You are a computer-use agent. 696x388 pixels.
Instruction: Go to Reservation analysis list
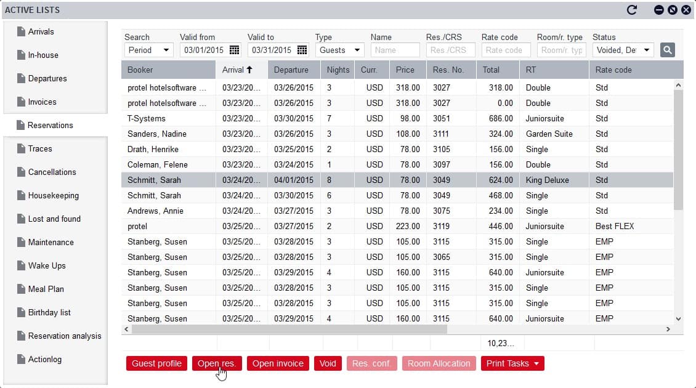64,336
